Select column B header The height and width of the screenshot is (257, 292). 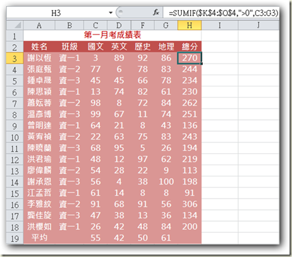[x=69, y=25]
